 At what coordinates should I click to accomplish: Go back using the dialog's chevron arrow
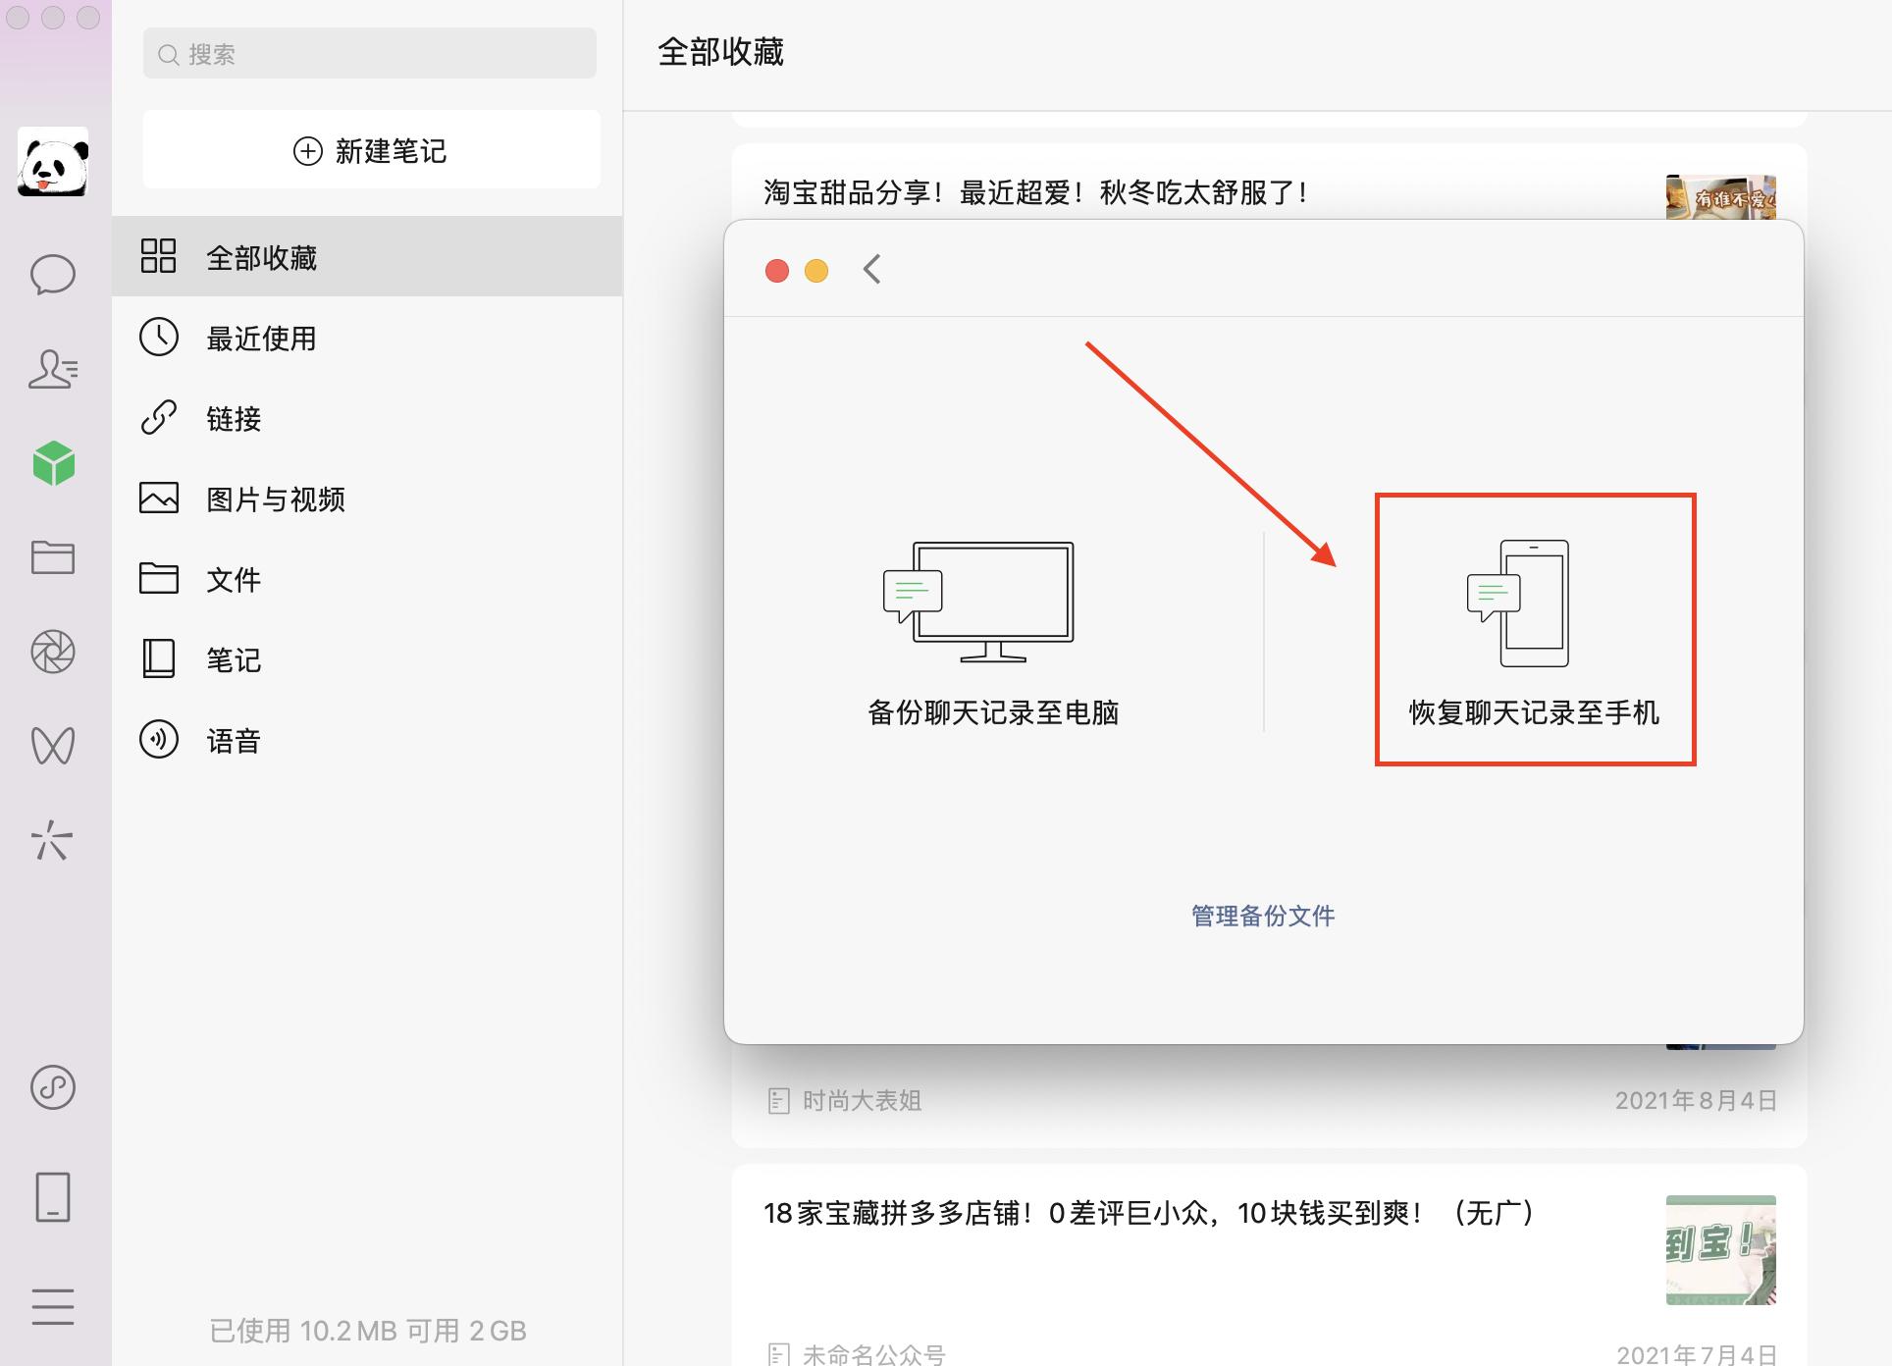point(871,270)
